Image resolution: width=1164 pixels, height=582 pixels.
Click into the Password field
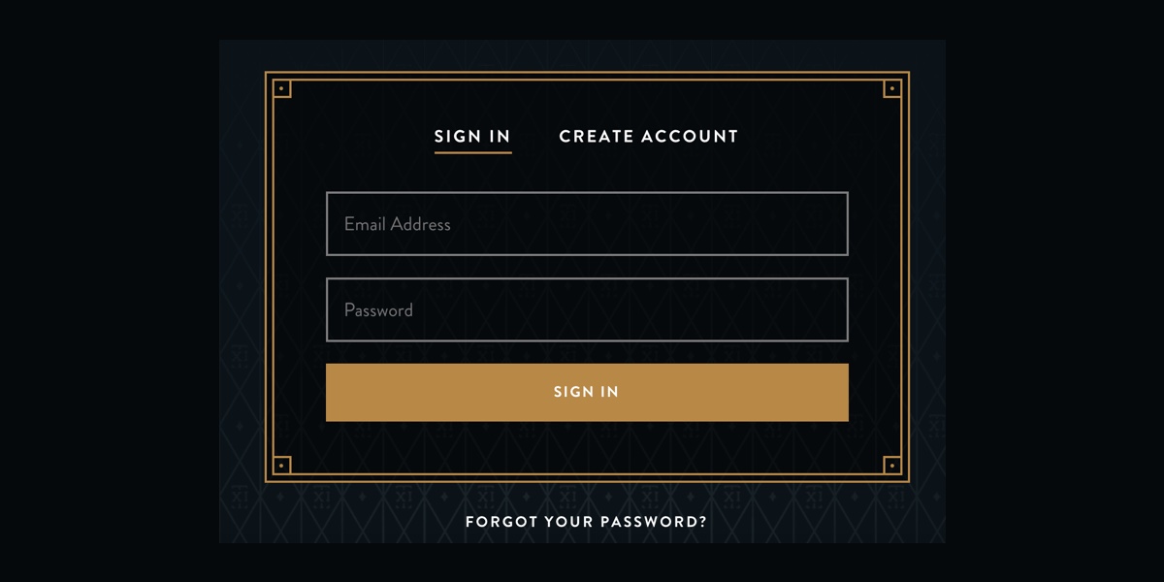[x=587, y=310]
